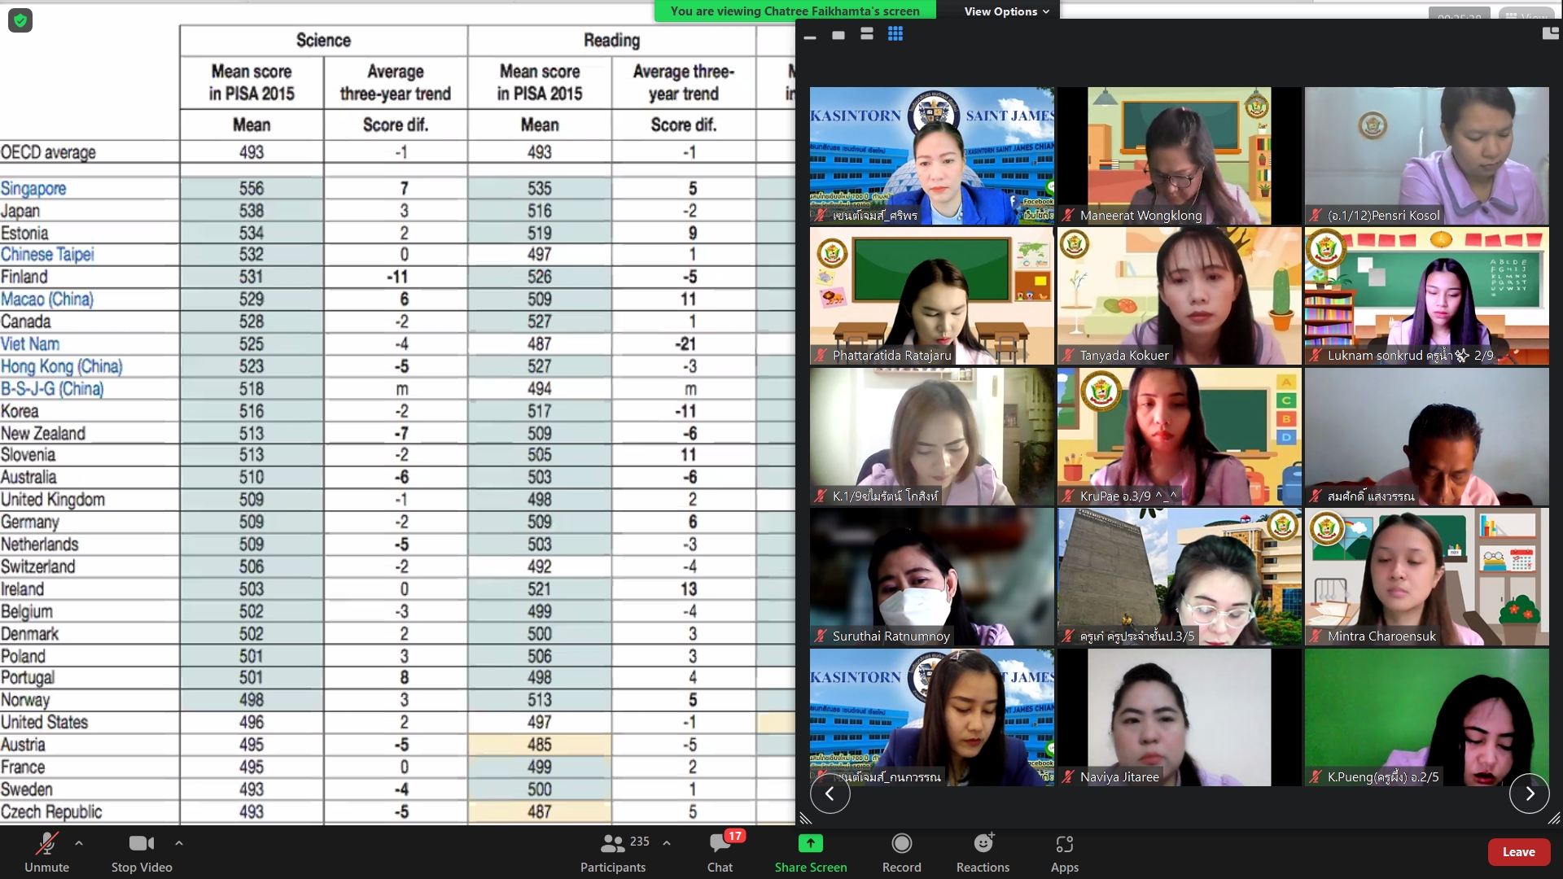Switch to grid gallery view icon

895,34
